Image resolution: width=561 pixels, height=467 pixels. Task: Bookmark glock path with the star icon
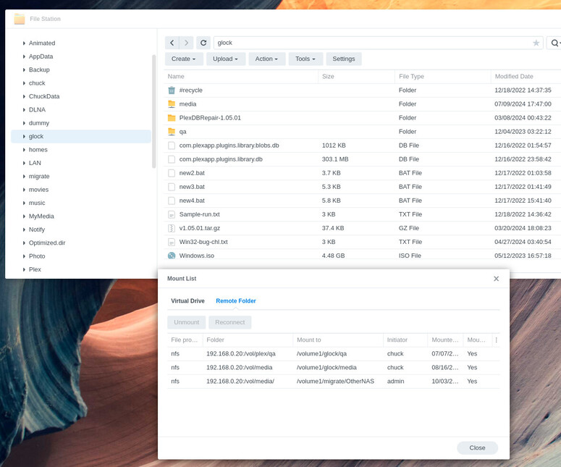(x=536, y=43)
